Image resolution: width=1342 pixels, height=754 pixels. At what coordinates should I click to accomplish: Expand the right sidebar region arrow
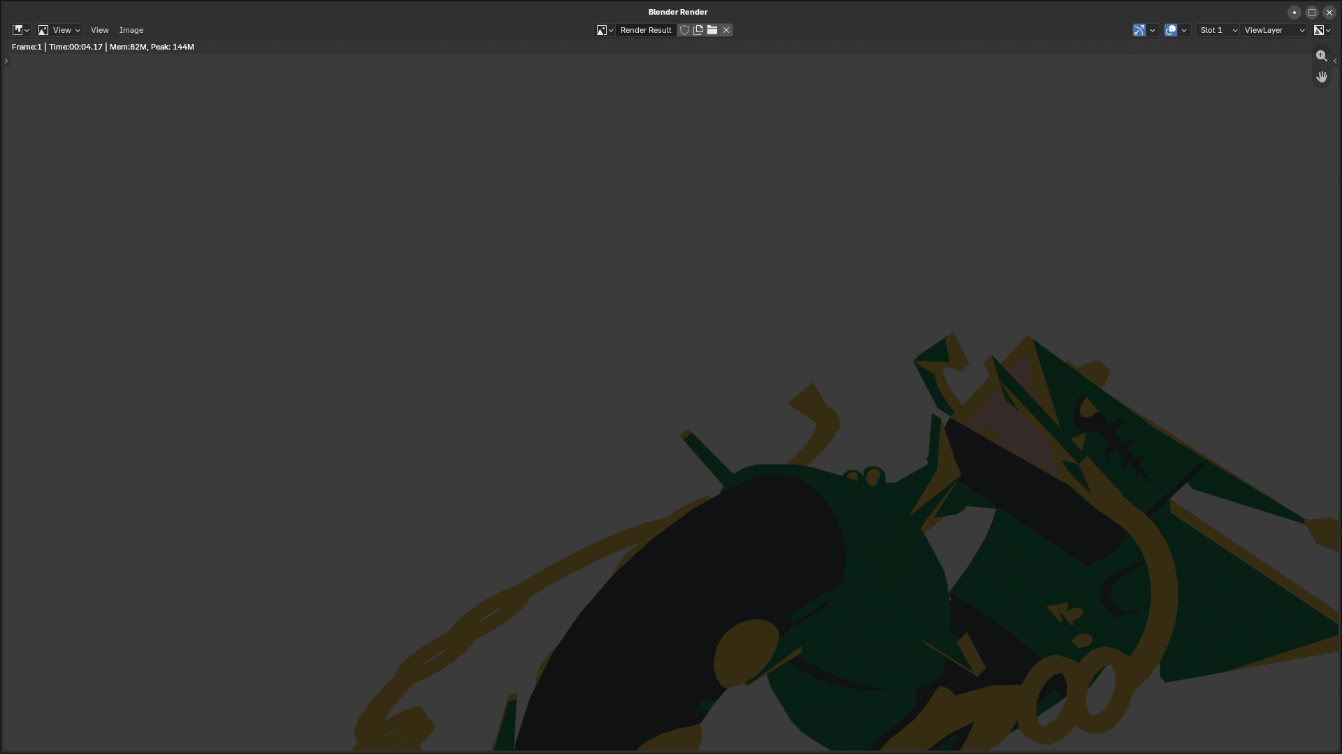(1335, 61)
